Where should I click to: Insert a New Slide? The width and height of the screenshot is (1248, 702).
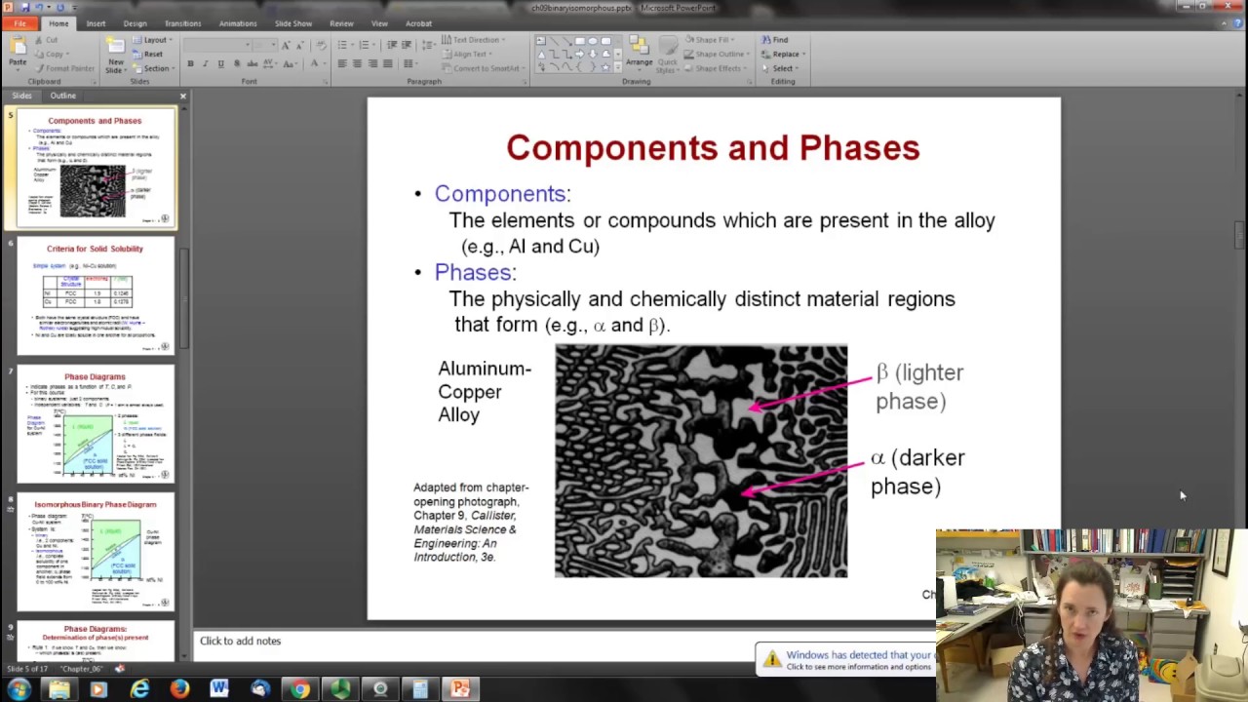pyautogui.click(x=115, y=54)
